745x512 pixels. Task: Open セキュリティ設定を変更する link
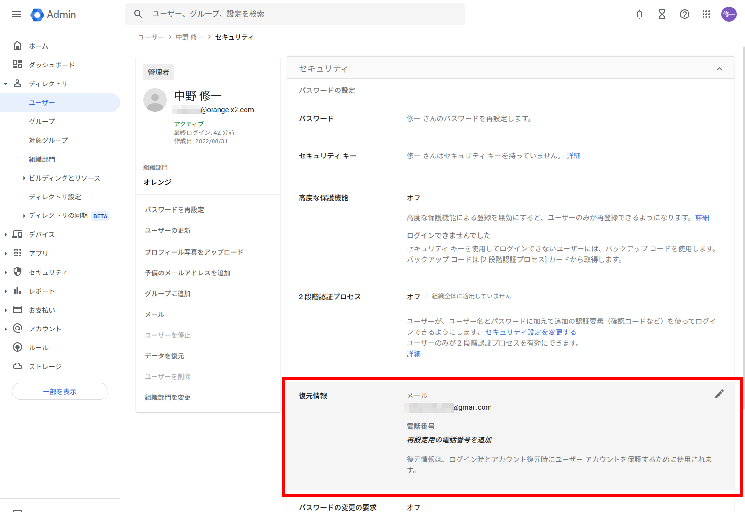[531, 332]
